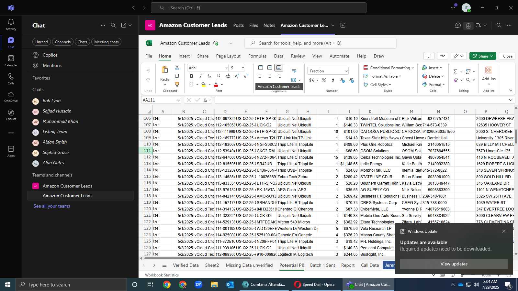Screen dimensions: 518x291
Task: Toggle Bold formatting
Action: pyautogui.click(x=191, y=76)
